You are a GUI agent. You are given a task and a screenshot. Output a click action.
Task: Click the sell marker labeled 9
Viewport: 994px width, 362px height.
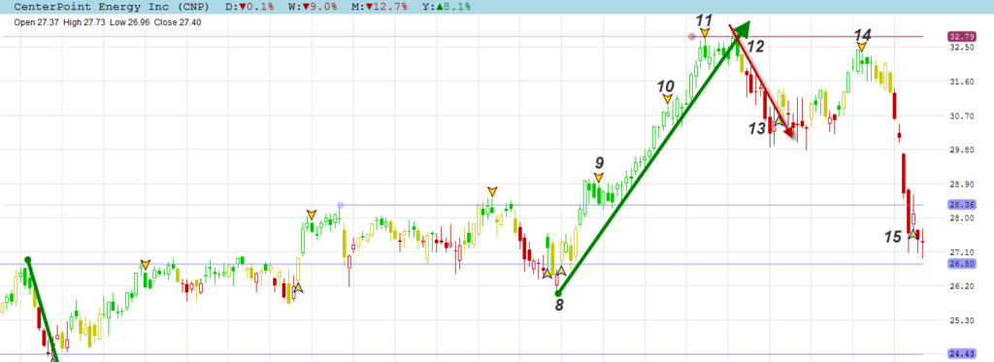pyautogui.click(x=598, y=178)
